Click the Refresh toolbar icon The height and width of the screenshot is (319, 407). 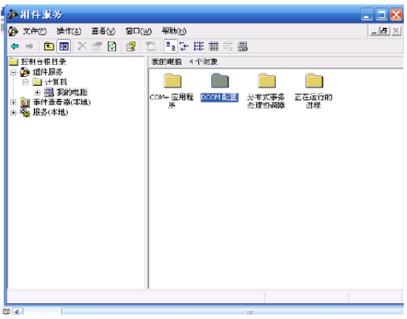tap(112, 47)
